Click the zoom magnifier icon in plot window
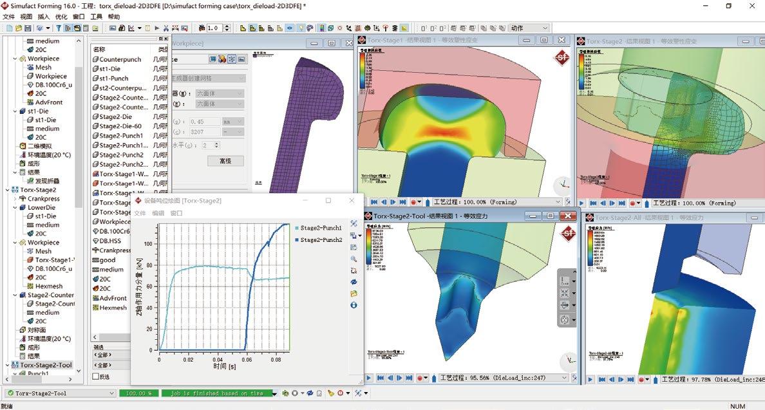The image size is (765, 410). click(354, 259)
